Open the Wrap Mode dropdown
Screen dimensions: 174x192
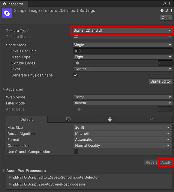click(122, 97)
